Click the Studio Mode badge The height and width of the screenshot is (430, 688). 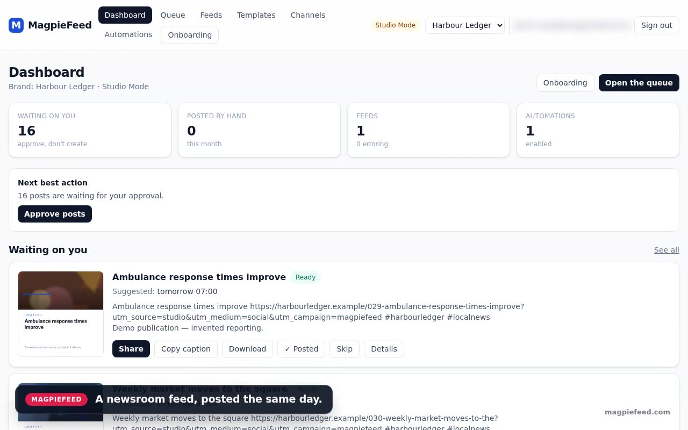395,25
